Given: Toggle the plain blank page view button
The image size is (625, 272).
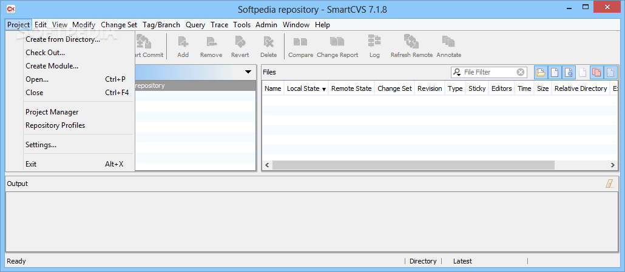Looking at the screenshot, I should pyautogui.click(x=555, y=72).
